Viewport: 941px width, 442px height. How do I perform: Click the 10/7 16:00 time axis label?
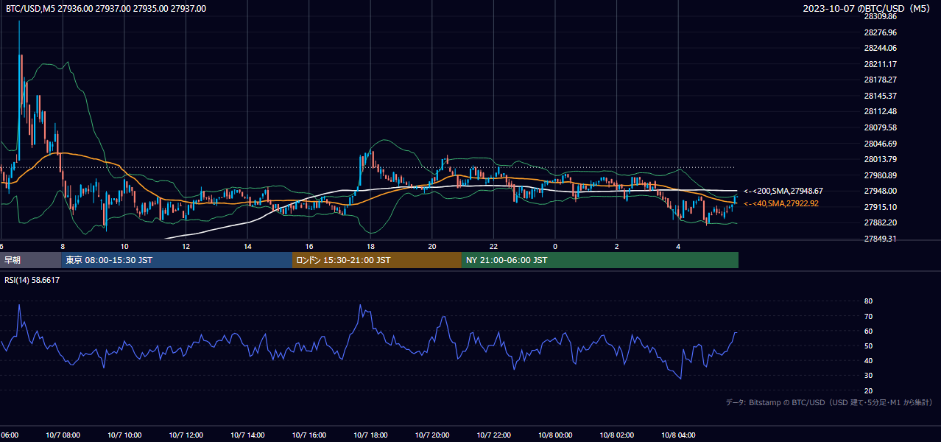click(x=309, y=435)
